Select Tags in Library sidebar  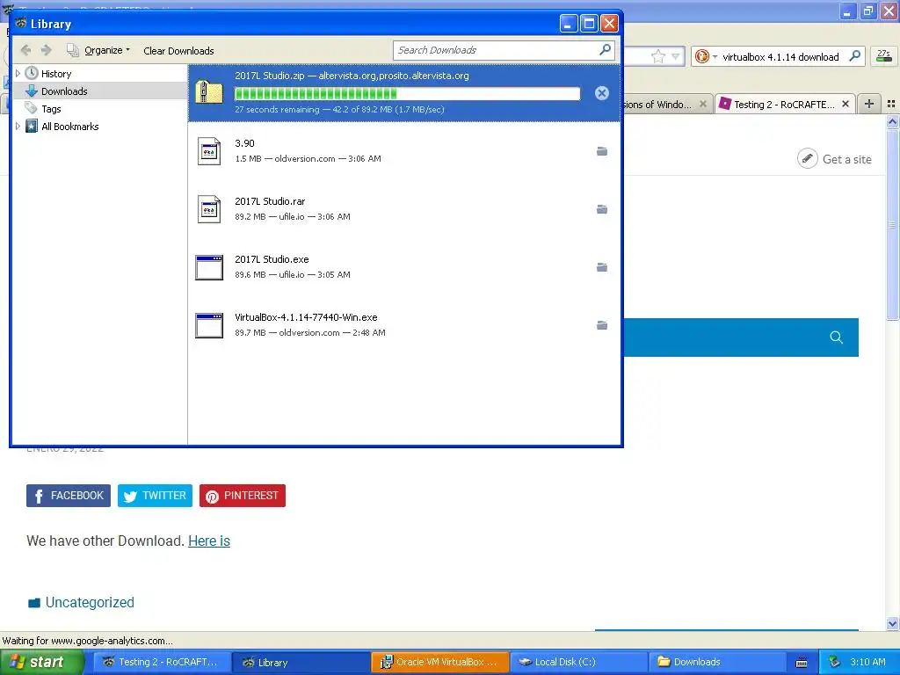point(51,109)
